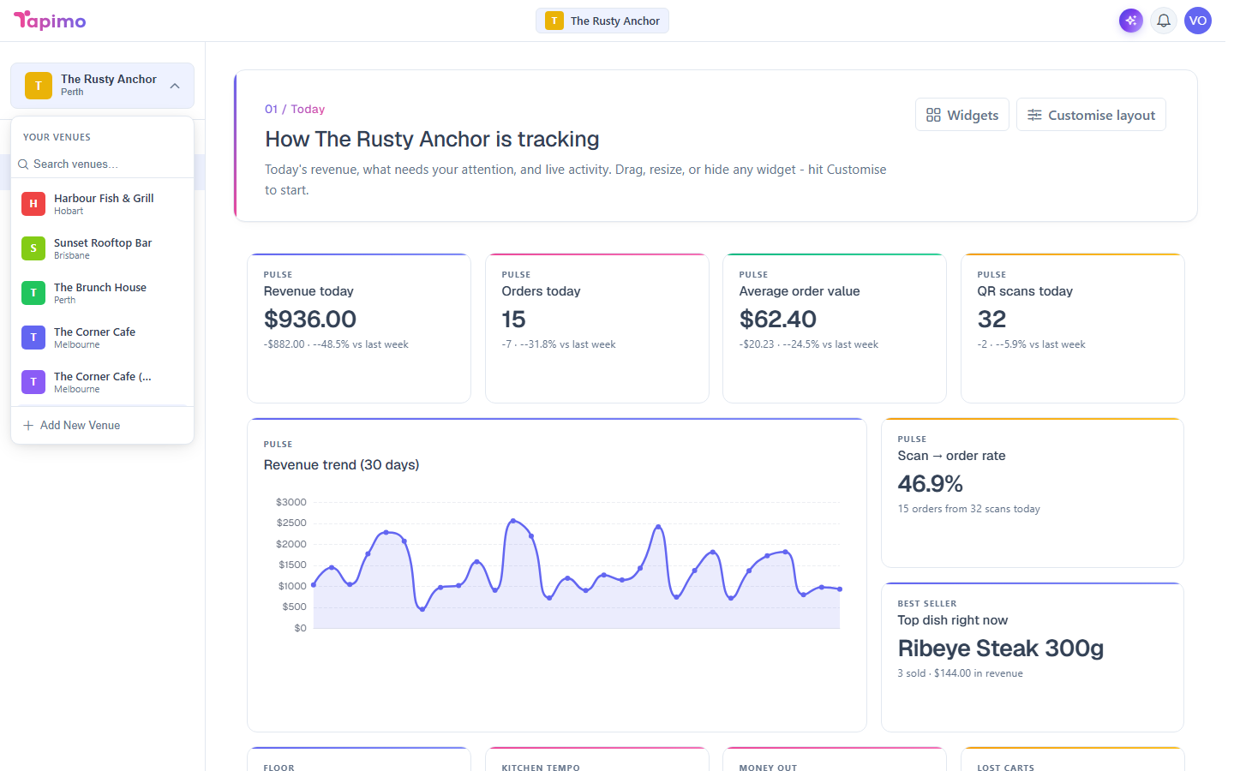The height and width of the screenshot is (771, 1234).
Task: Collapse the venue switcher chevron
Action: (175, 86)
